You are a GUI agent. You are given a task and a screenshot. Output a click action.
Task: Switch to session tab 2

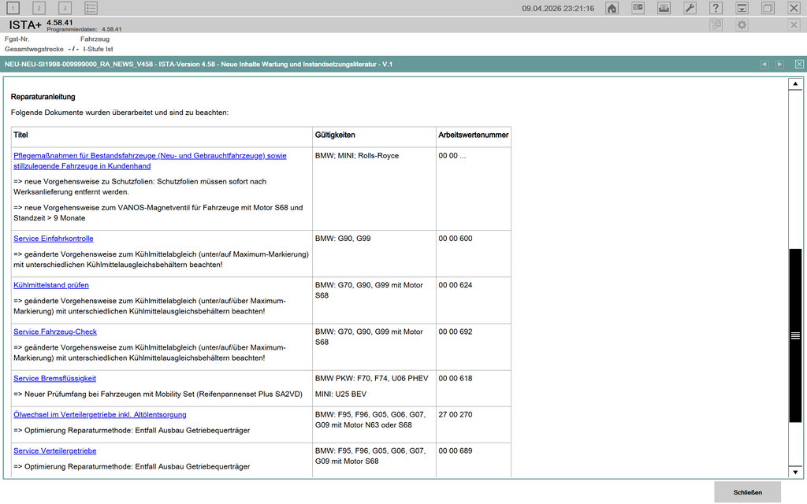click(39, 8)
